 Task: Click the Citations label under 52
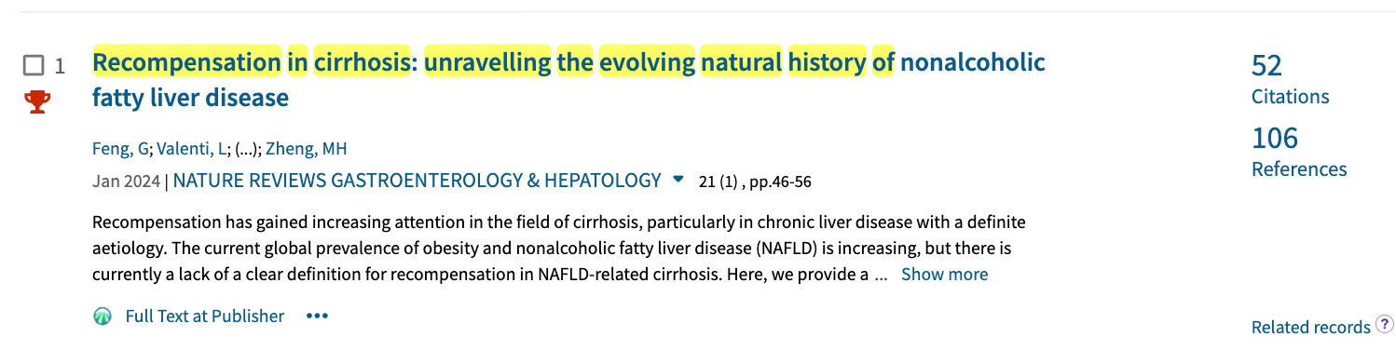point(1290,97)
